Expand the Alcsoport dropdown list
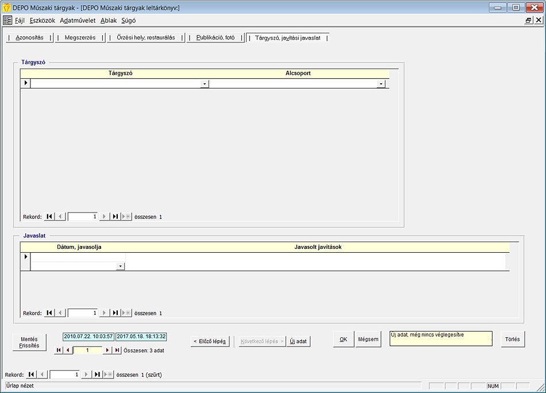The width and height of the screenshot is (546, 393). pos(380,84)
